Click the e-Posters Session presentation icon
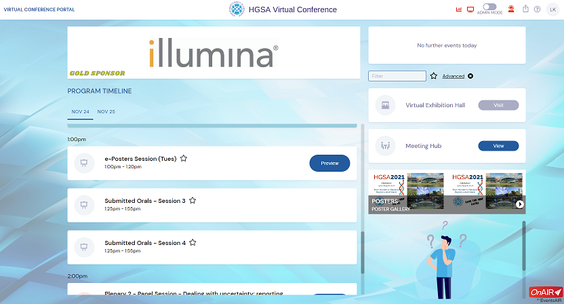564x304 pixels. [84, 163]
